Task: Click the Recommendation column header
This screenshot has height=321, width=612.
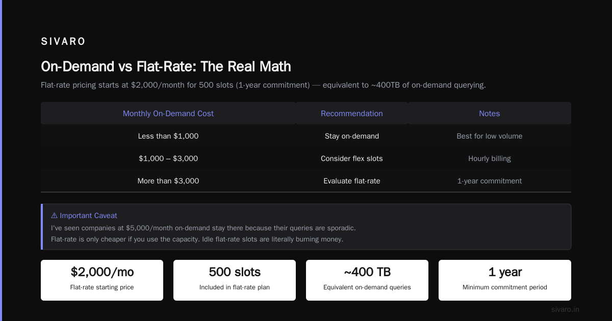Action: coord(352,114)
